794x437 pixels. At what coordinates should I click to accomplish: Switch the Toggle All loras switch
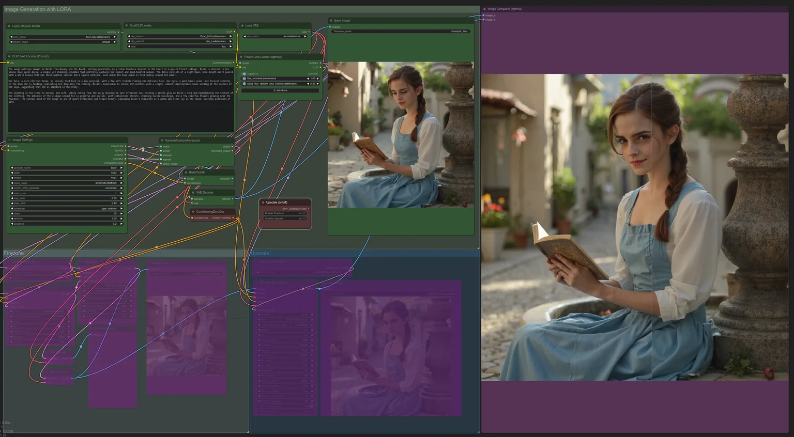click(245, 74)
